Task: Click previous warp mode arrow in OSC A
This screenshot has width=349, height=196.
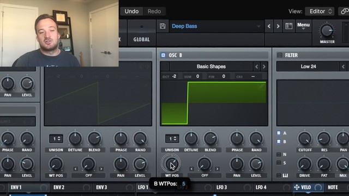Action: pyautogui.click(x=75, y=169)
